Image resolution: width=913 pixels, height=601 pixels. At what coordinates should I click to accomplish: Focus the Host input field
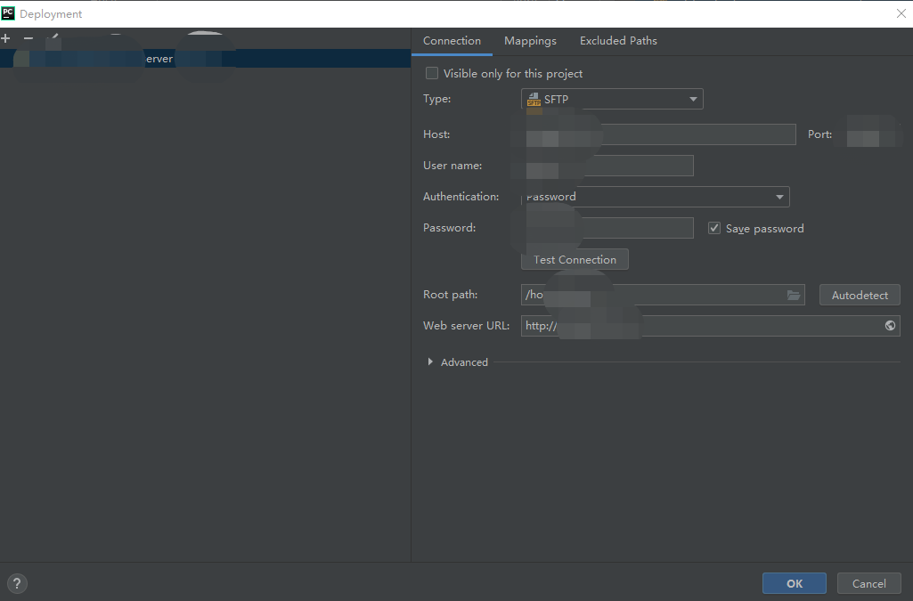pyautogui.click(x=658, y=134)
